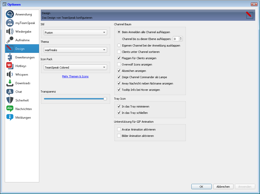Screen dimensions: 260x194
Task: Open the Icon Pack dropdown TeamSpeak Colored
Action: click(x=75, y=68)
